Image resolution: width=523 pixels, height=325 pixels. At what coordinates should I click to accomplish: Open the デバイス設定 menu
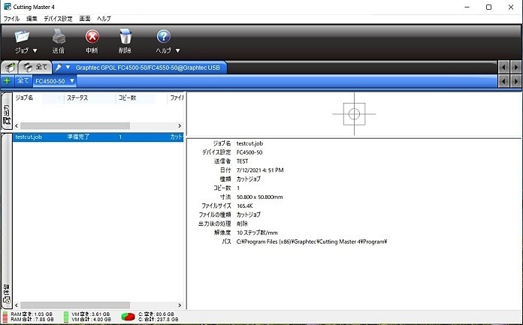tap(58, 19)
